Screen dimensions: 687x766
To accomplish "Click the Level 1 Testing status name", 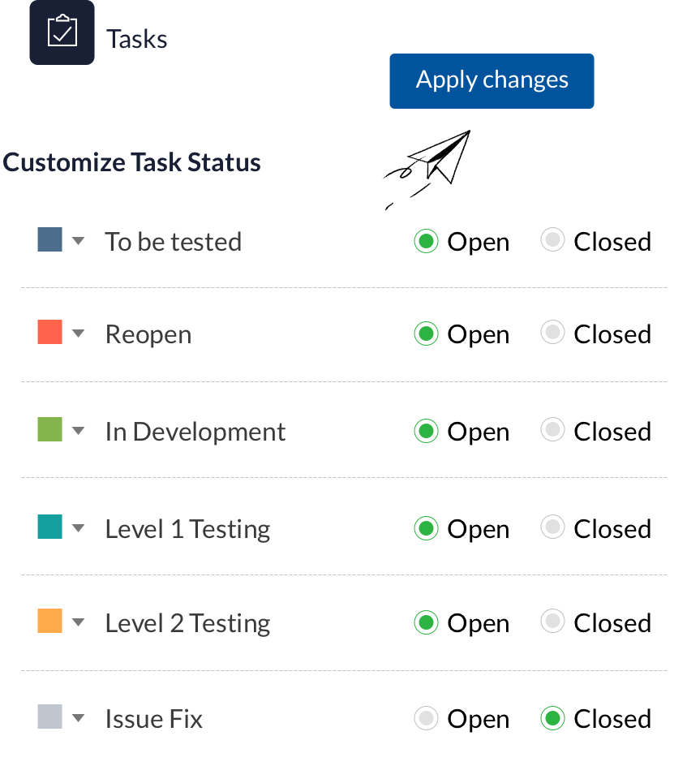I will [187, 529].
